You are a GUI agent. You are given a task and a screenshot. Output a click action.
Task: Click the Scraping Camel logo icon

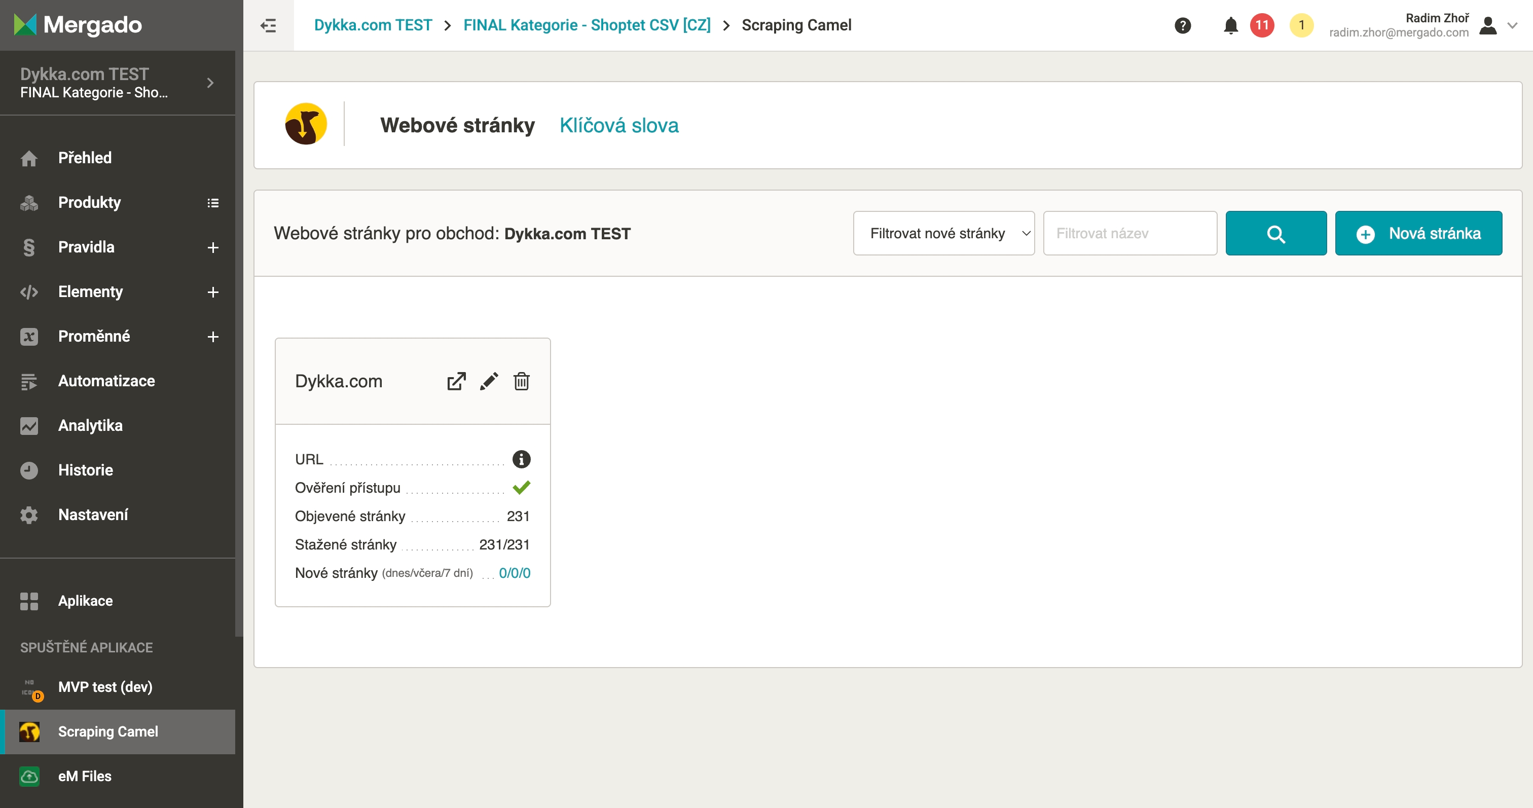[x=306, y=124]
